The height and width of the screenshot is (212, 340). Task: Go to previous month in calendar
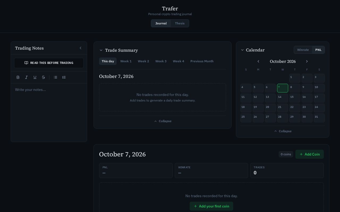[x=258, y=61]
